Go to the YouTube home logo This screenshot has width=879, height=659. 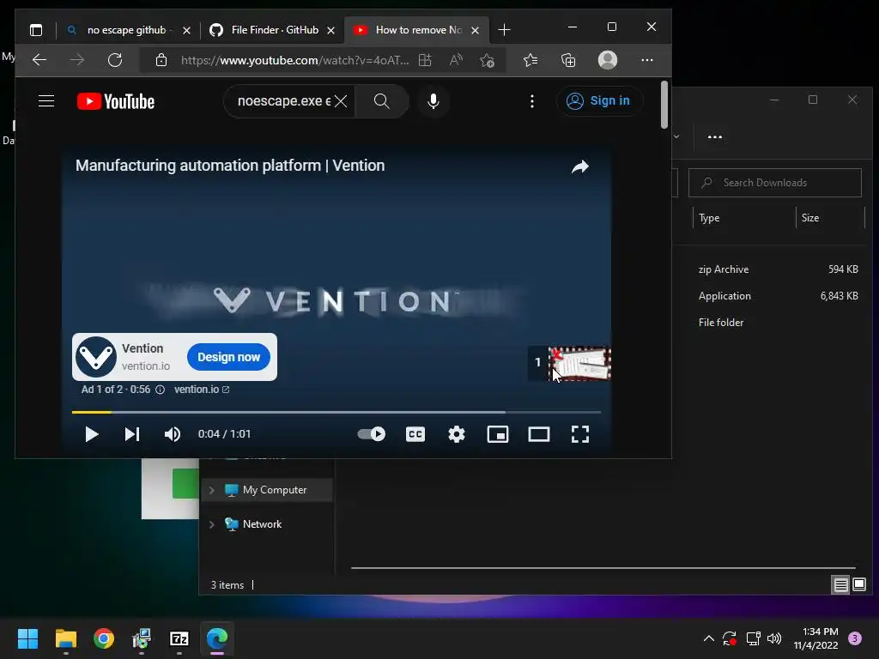(116, 101)
